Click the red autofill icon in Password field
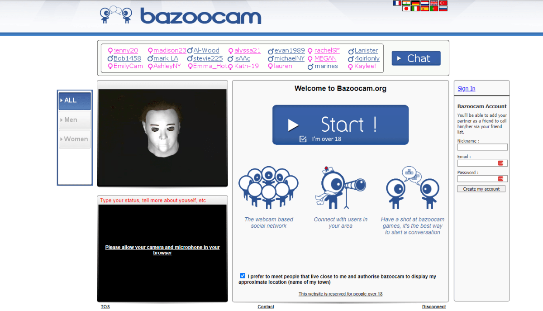543x311 pixels. coord(500,179)
